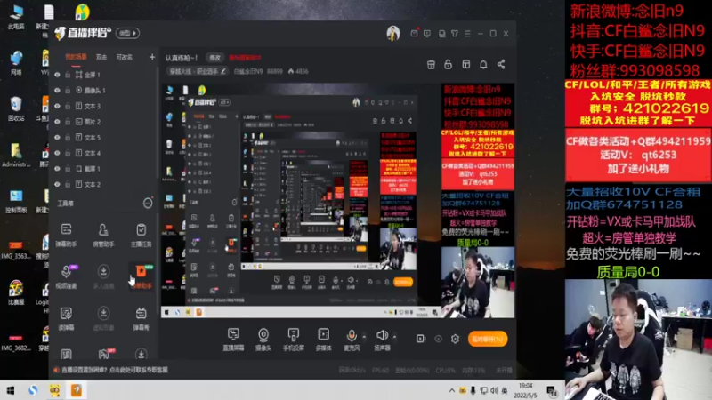
Task: Add a 手机投屏 phone casting source
Action: (x=294, y=340)
